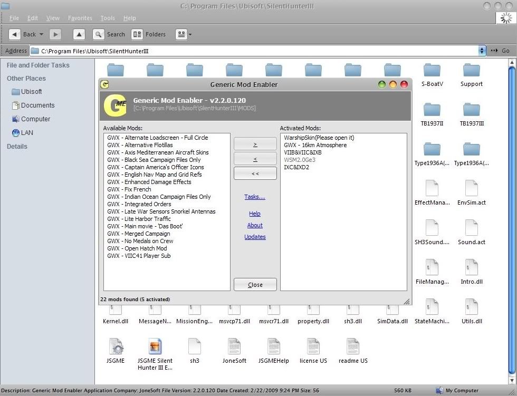Open Documents in Other Places
This screenshot has width=517, height=396.
(33, 105)
